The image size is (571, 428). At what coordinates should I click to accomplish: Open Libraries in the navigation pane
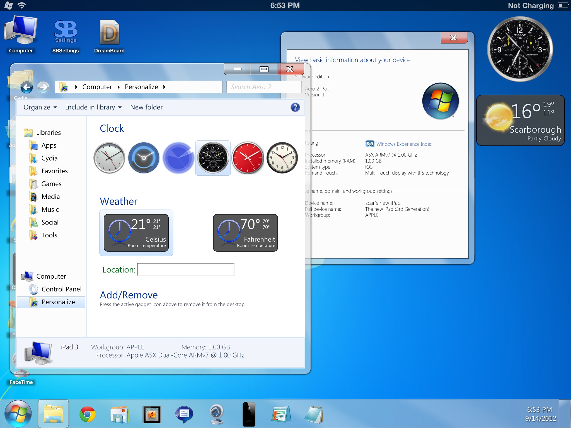42,133
